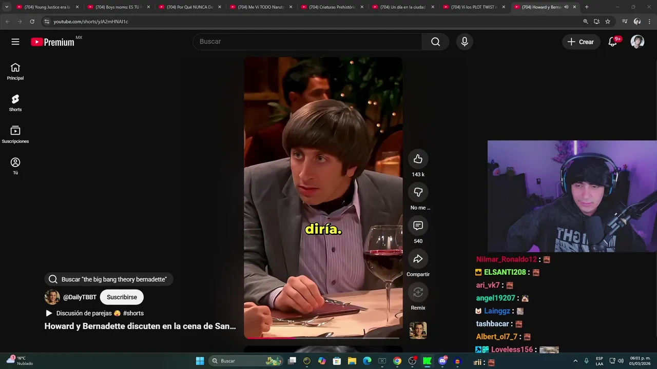Install app icon in address bar
Image resolution: width=657 pixels, height=369 pixels.
pyautogui.click(x=596, y=22)
